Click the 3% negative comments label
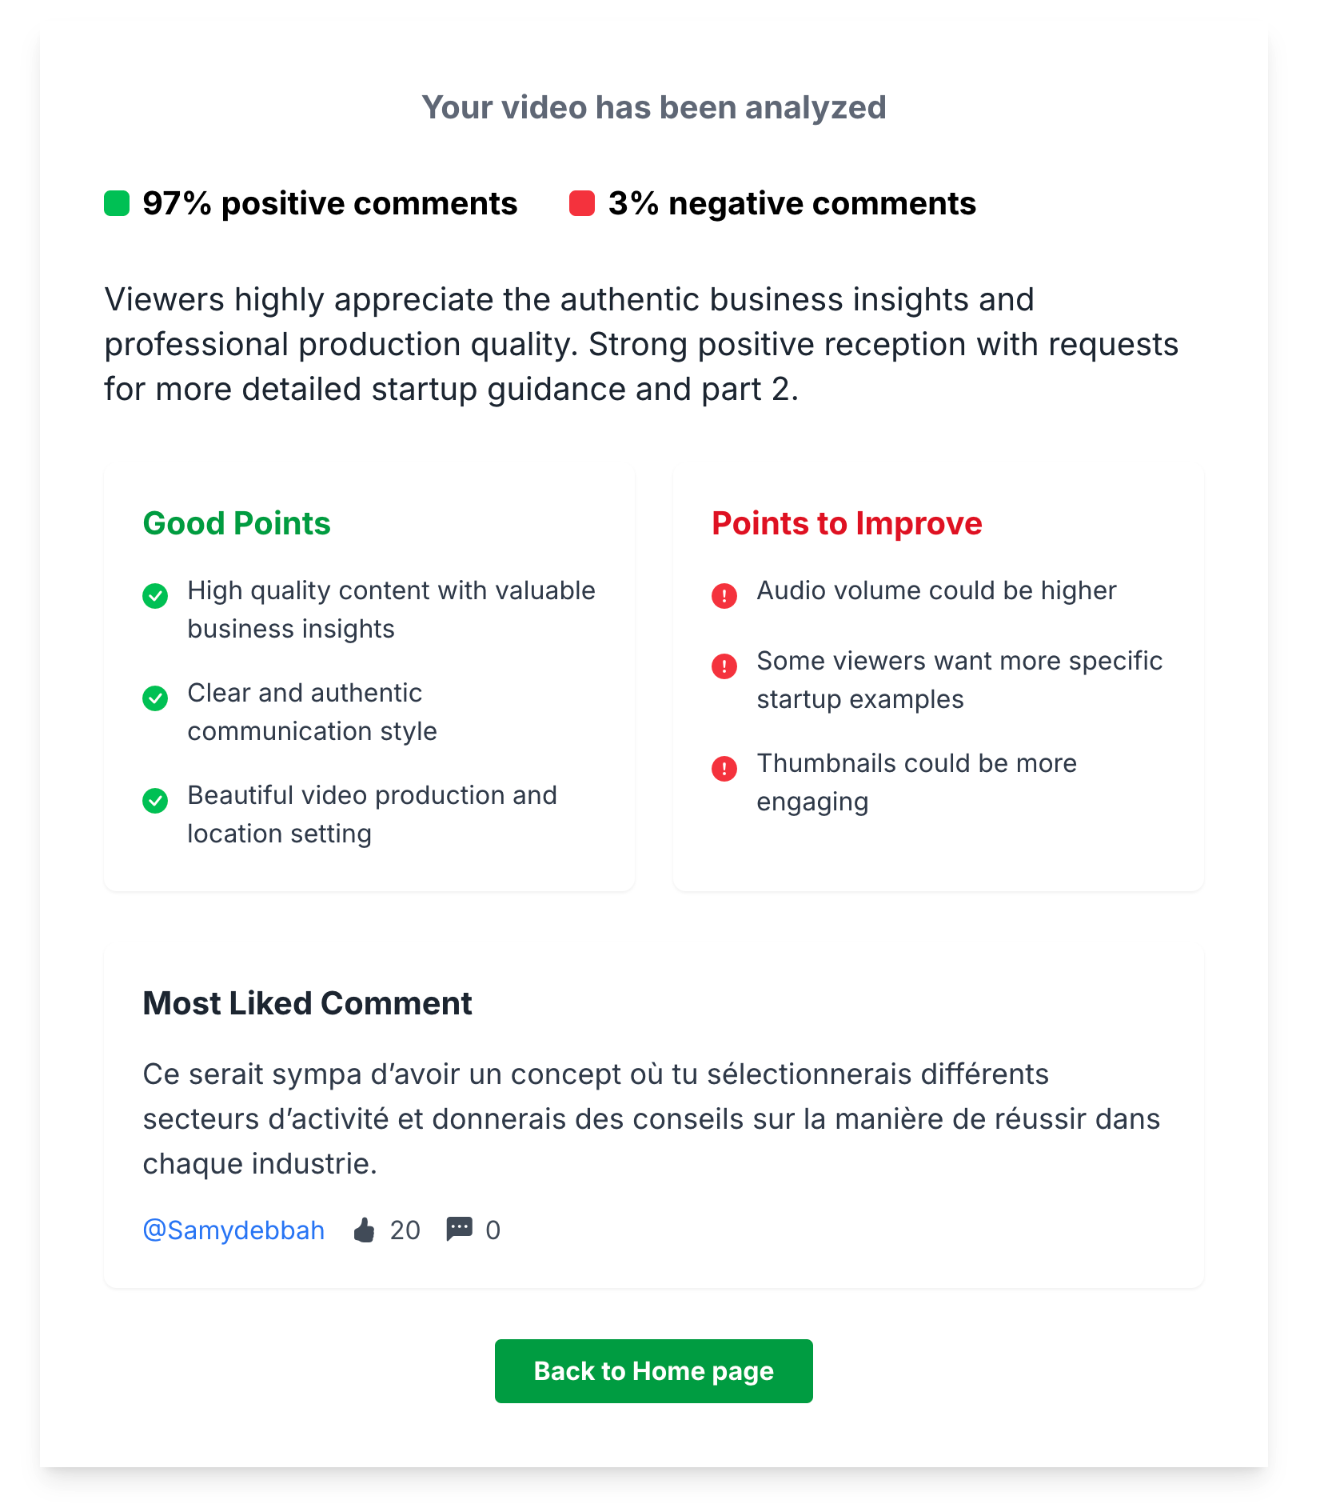 coord(792,203)
